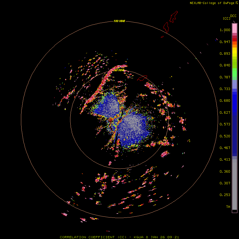Image resolution: width=239 pixels, height=239 pixels.
Task: Click the [CC] legend unit label
Action: point(227,18)
